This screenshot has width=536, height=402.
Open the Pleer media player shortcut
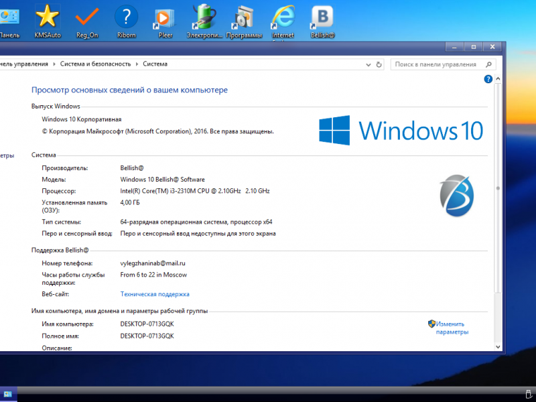coord(165,21)
